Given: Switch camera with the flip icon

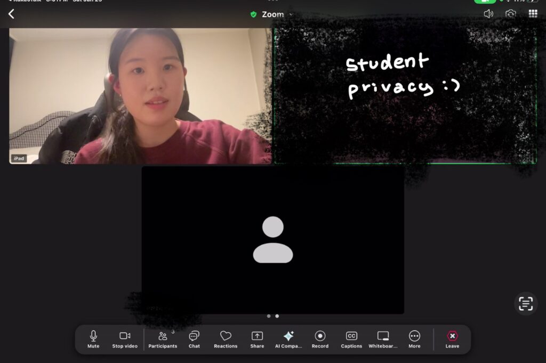Looking at the screenshot, I should pyautogui.click(x=510, y=13).
